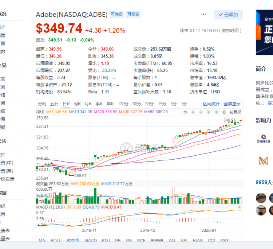
Task: Select CCI sub-indicator
Action: click(211, 240)
